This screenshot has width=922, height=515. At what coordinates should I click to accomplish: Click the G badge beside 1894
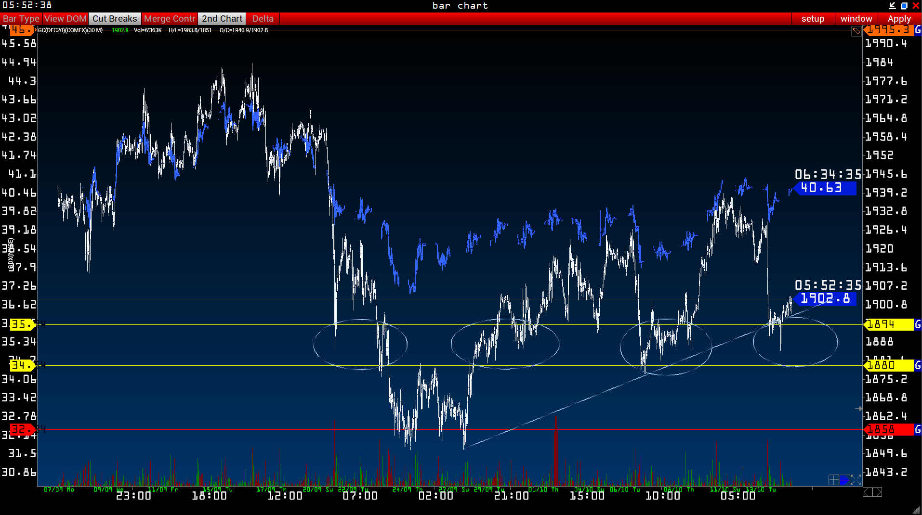click(918, 325)
